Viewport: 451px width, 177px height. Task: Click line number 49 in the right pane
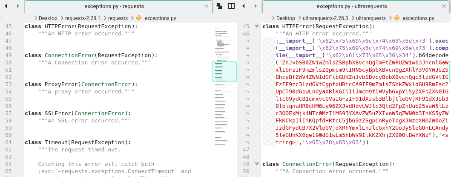point(246,164)
